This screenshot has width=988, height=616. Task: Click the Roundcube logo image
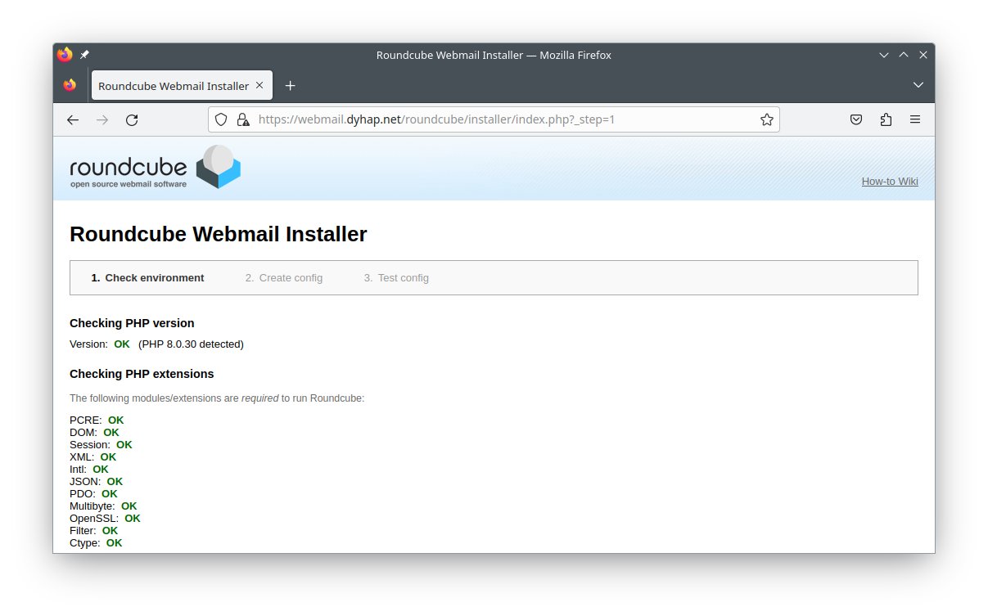pos(156,167)
